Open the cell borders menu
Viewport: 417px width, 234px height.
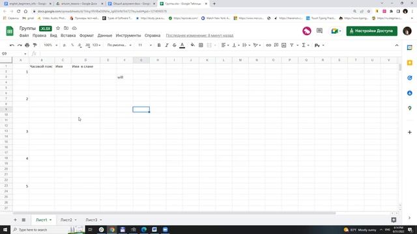[201, 45]
